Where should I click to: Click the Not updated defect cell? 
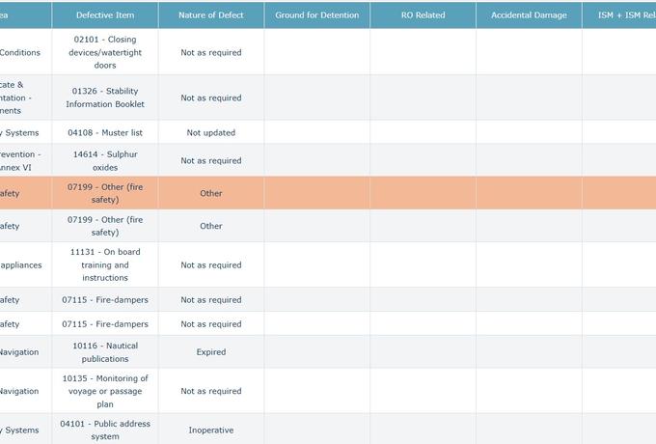pyautogui.click(x=211, y=132)
